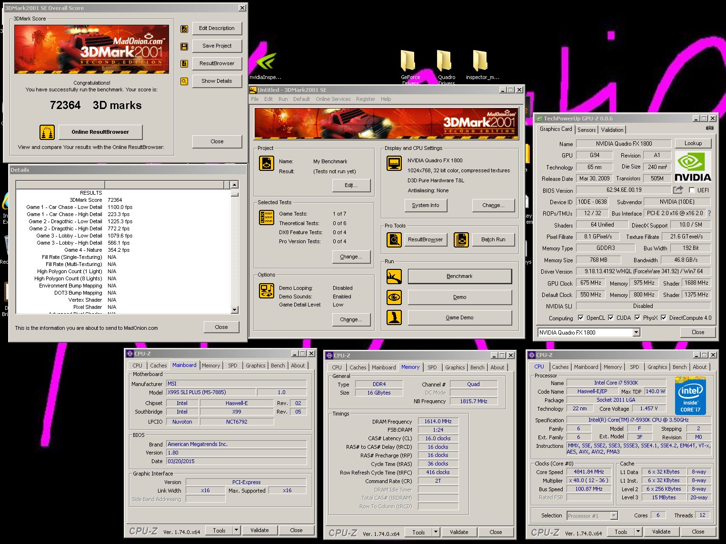Click the Options icon in 3DMark2001 window
The image size is (726, 544).
(x=267, y=291)
